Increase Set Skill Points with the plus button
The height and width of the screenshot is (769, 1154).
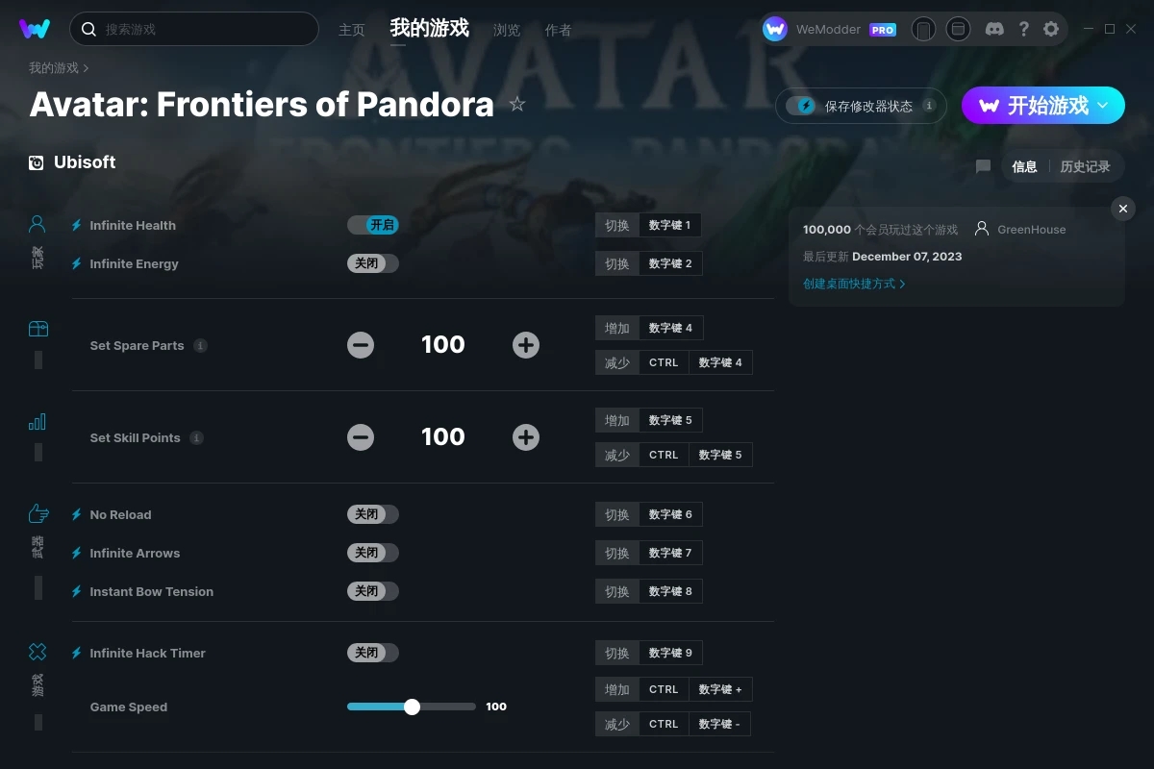526,437
